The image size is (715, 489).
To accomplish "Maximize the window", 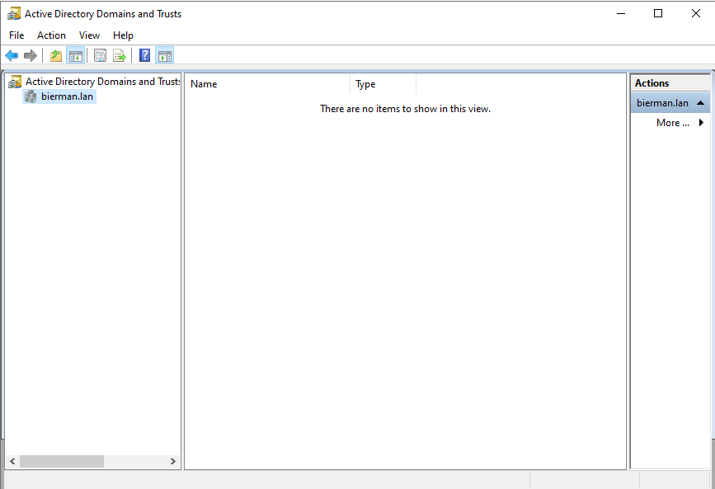I will (x=658, y=13).
